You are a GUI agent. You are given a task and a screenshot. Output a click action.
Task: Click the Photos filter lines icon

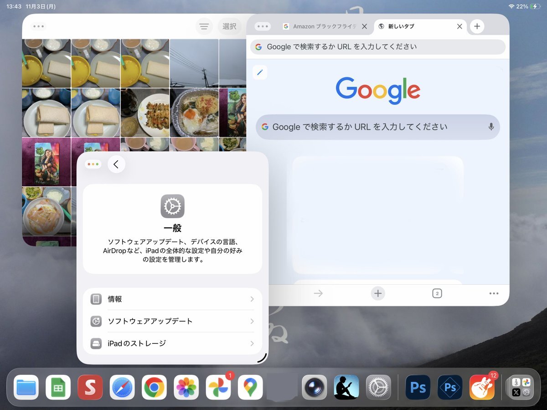[204, 26]
